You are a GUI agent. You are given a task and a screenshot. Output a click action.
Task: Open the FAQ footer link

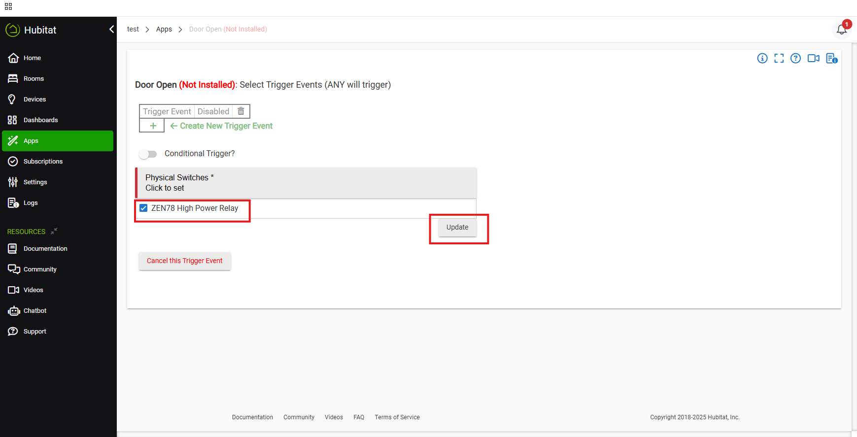coord(359,417)
